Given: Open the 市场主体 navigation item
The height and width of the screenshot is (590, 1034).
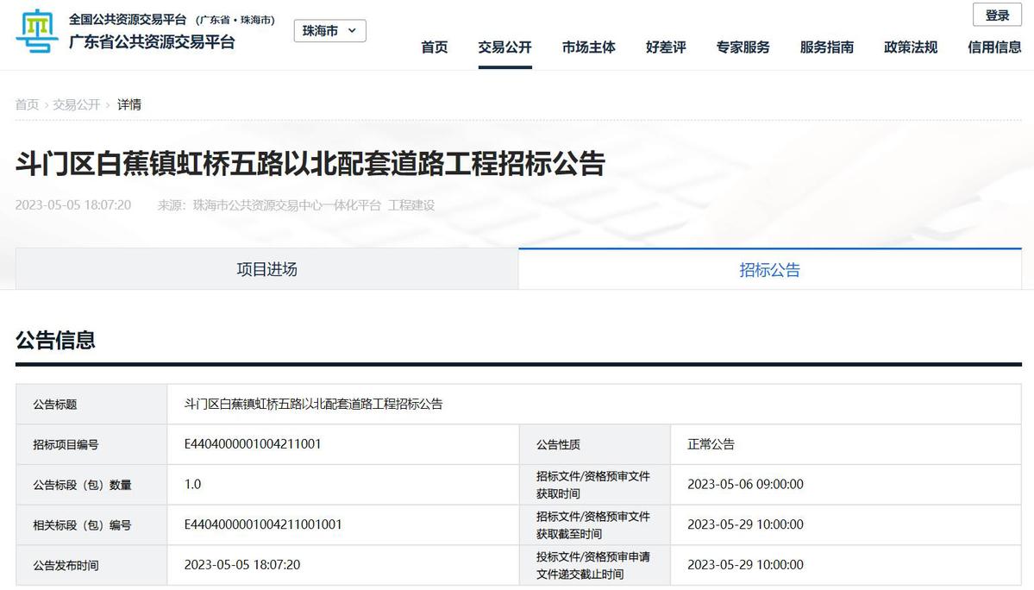Looking at the screenshot, I should tap(589, 47).
